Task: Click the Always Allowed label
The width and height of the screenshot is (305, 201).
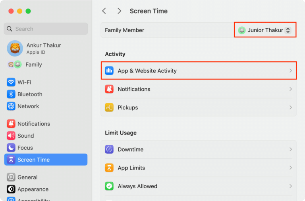Action: (x=137, y=186)
